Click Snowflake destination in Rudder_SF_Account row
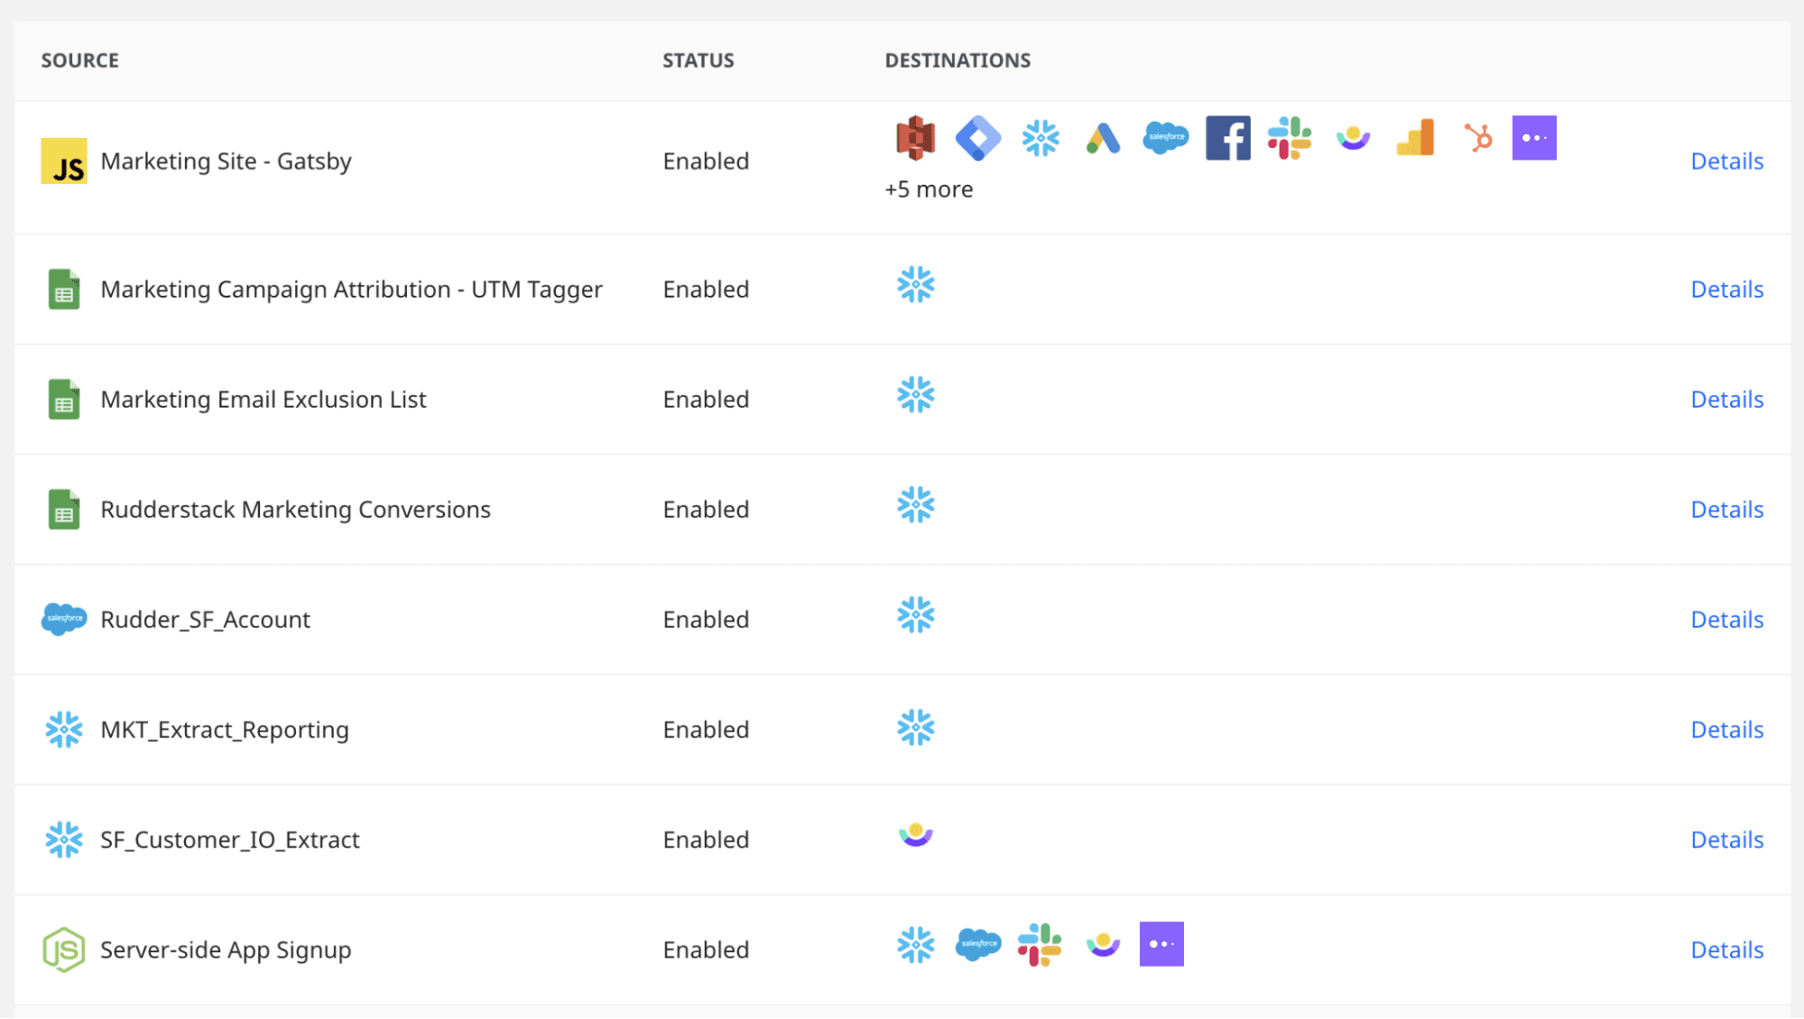This screenshot has height=1019, width=1804. (915, 615)
